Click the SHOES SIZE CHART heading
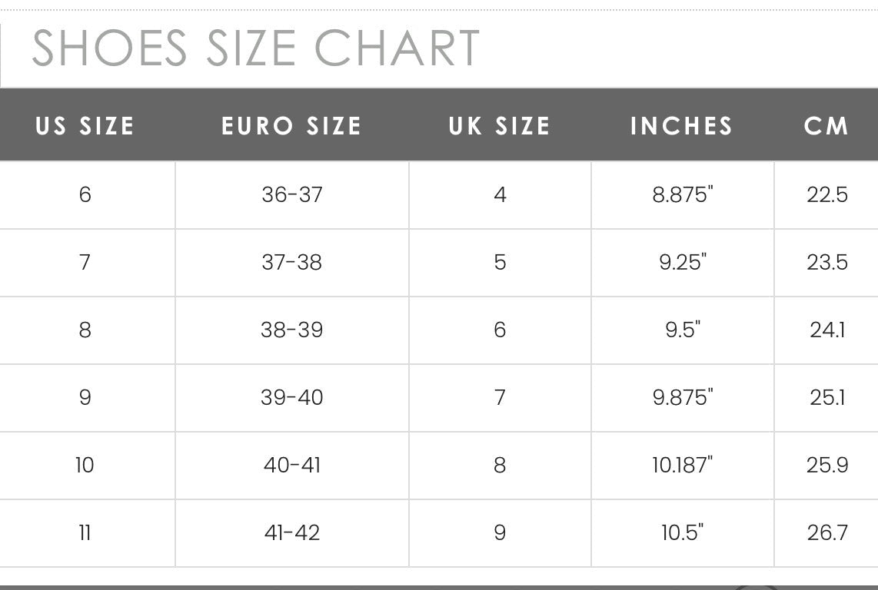The image size is (878, 590). tap(255, 48)
